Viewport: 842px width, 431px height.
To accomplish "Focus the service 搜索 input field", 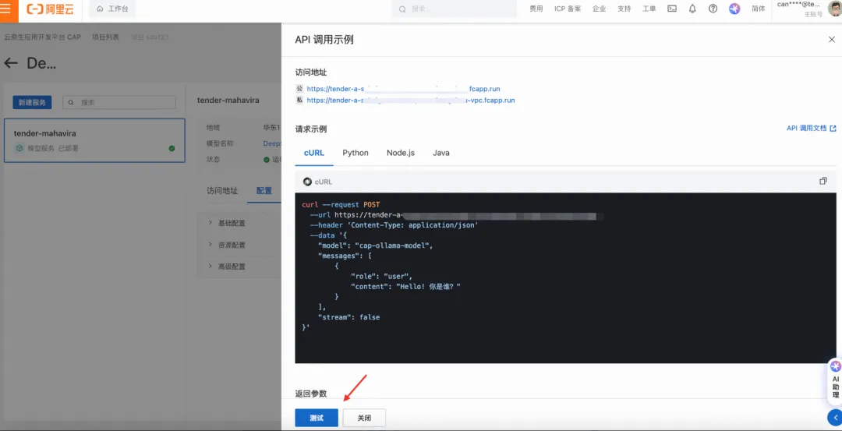I will point(119,103).
